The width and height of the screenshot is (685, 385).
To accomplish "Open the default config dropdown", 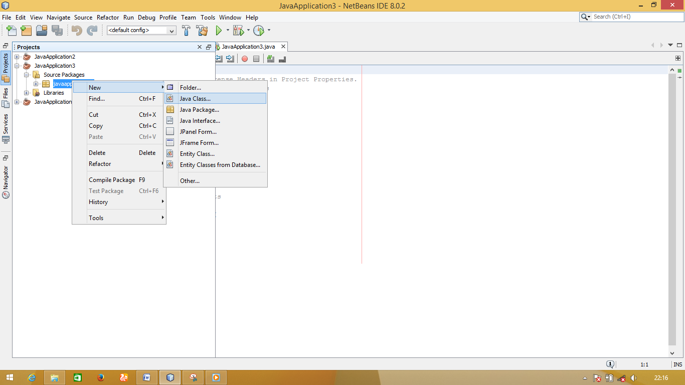I will 173,30.
